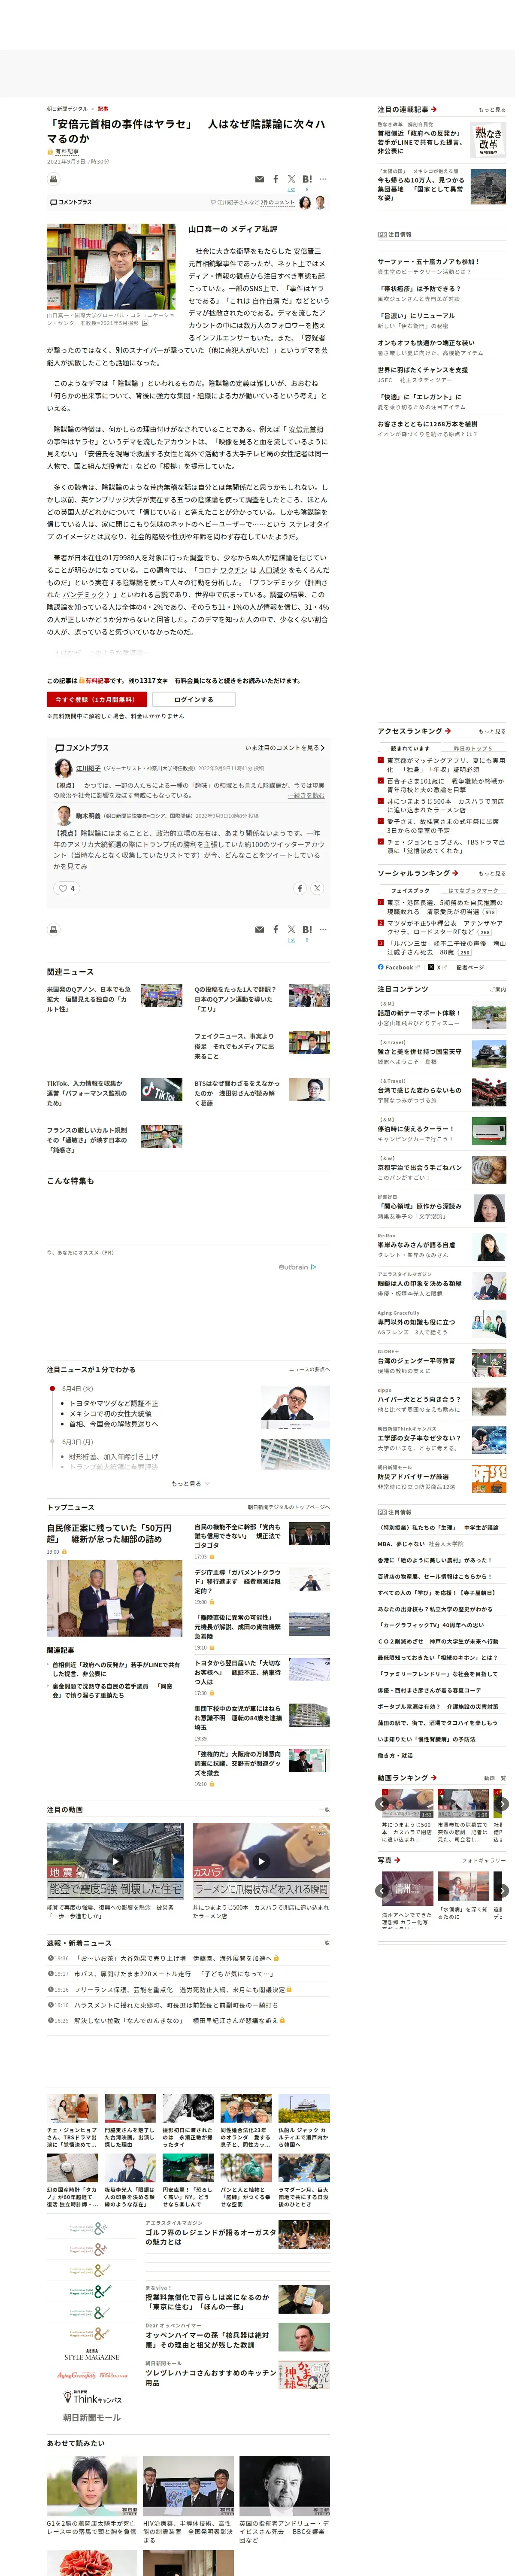Open commenter 駒木明義 profile link
The height and width of the screenshot is (2576, 515).
(x=88, y=816)
